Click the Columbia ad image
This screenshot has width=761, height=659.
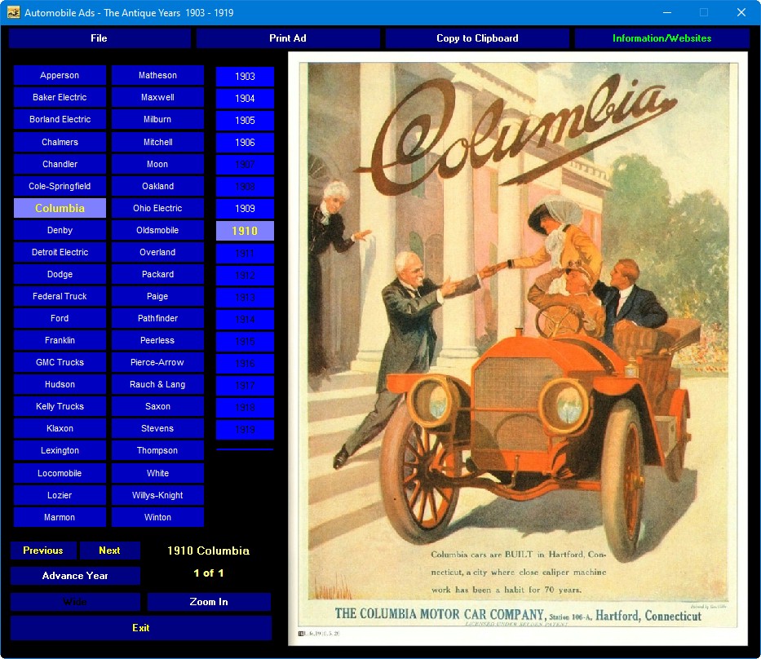tap(518, 348)
